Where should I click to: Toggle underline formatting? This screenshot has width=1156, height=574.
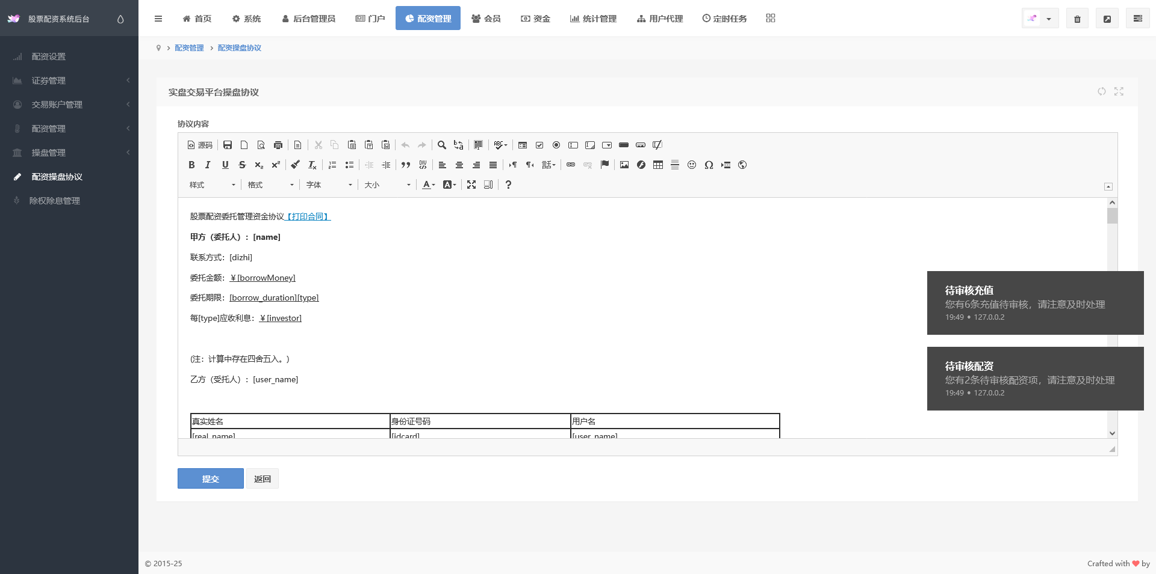(225, 165)
